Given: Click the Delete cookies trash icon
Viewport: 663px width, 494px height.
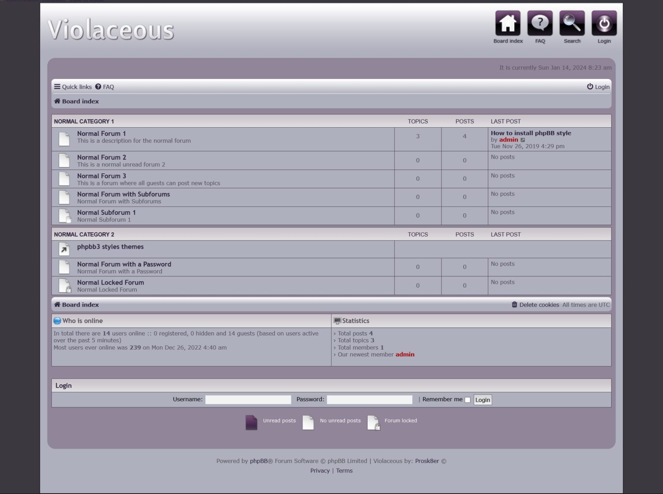Looking at the screenshot, I should 514,305.
